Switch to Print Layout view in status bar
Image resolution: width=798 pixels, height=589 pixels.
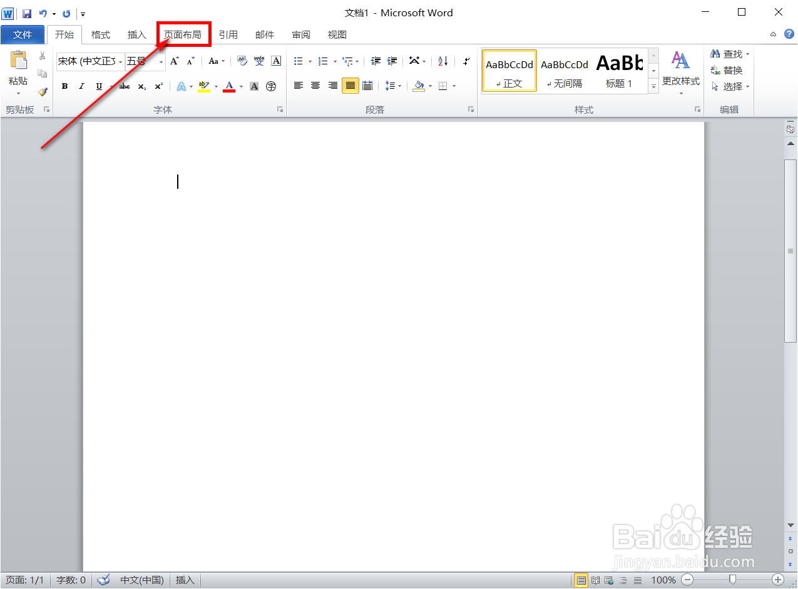[x=581, y=580]
